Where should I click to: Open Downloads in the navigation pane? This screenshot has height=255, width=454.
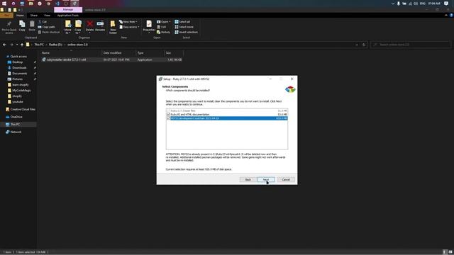(19, 68)
